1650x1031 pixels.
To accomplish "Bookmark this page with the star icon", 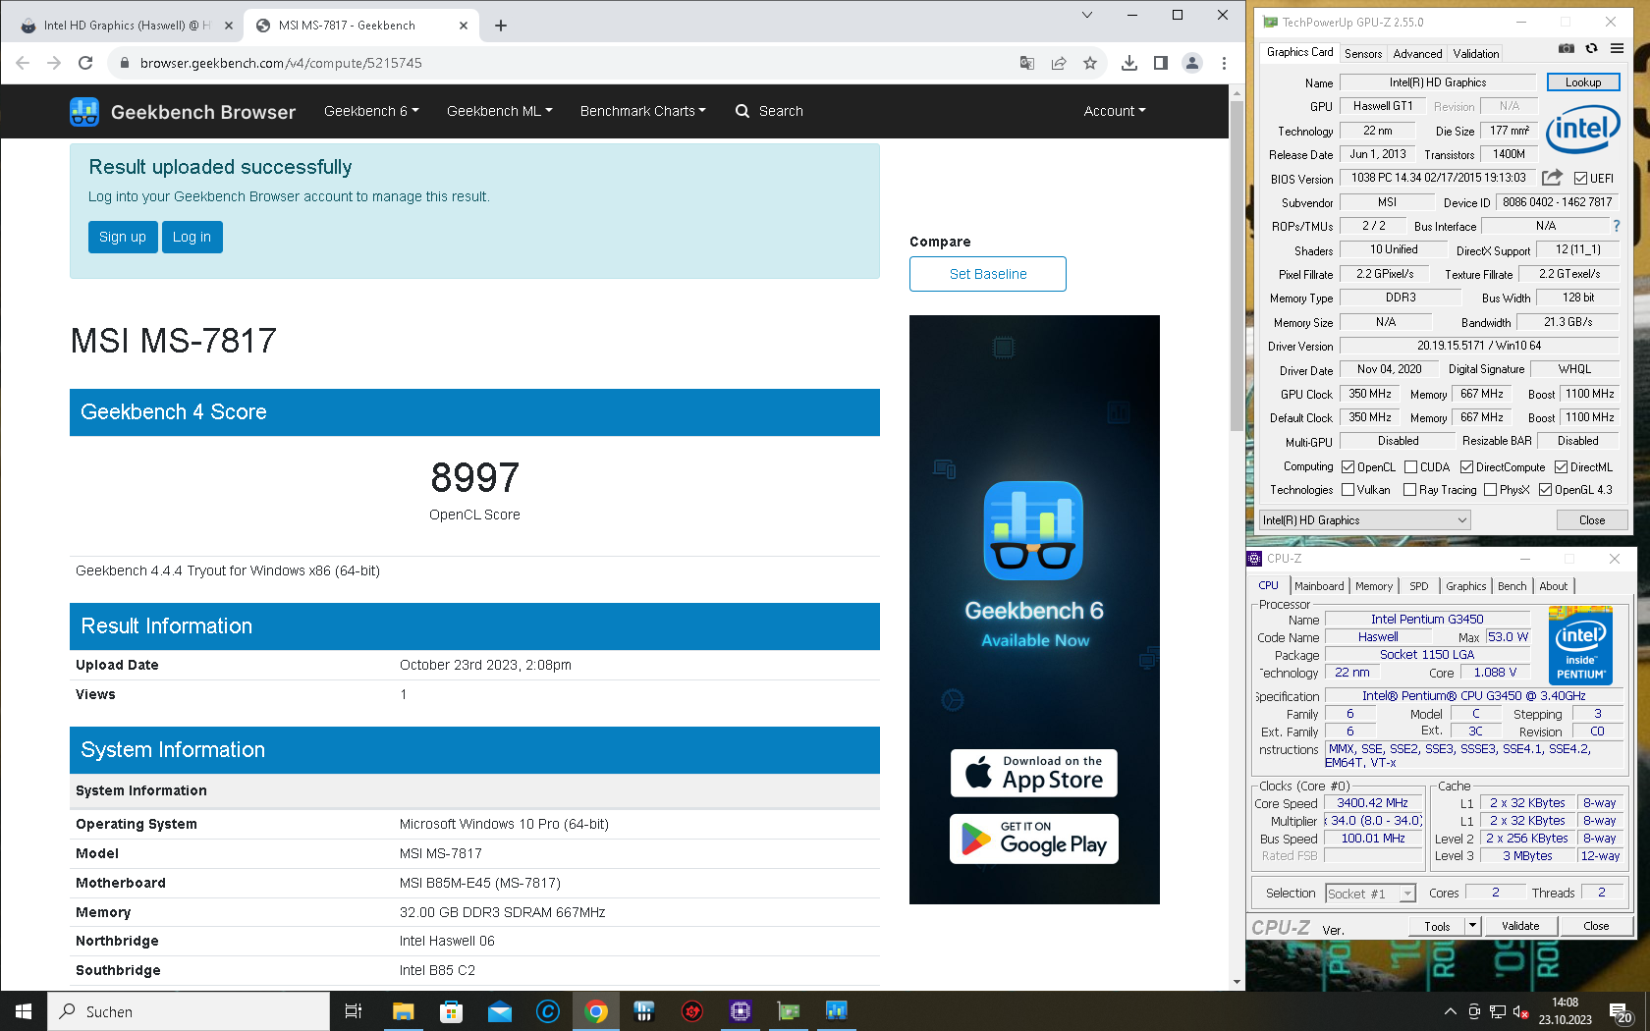I will pos(1090,63).
